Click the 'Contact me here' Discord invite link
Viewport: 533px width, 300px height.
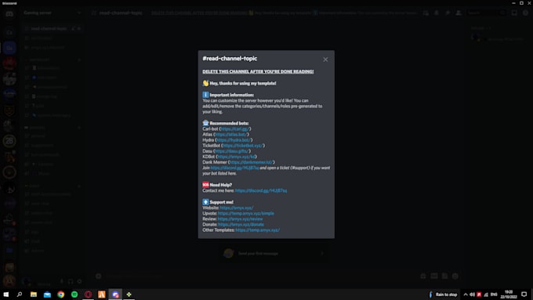coord(261,190)
